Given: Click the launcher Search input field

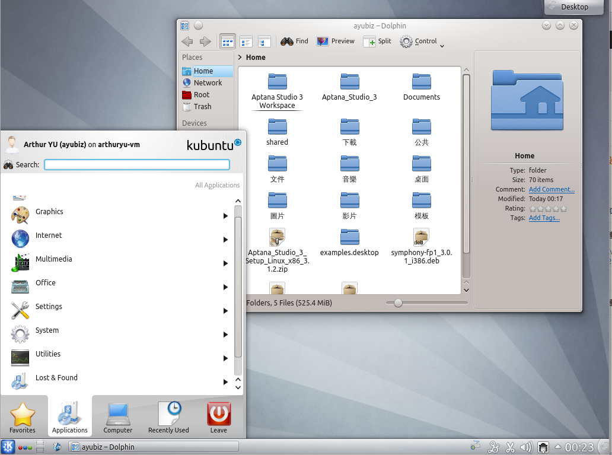Looking at the screenshot, I should 136,164.
